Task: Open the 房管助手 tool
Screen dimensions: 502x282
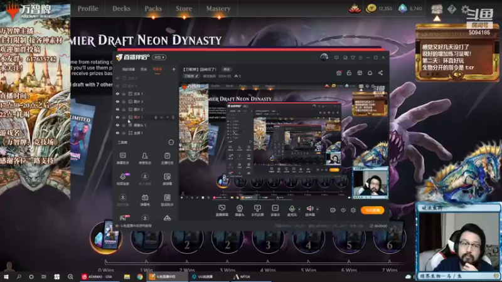Action: click(x=145, y=159)
